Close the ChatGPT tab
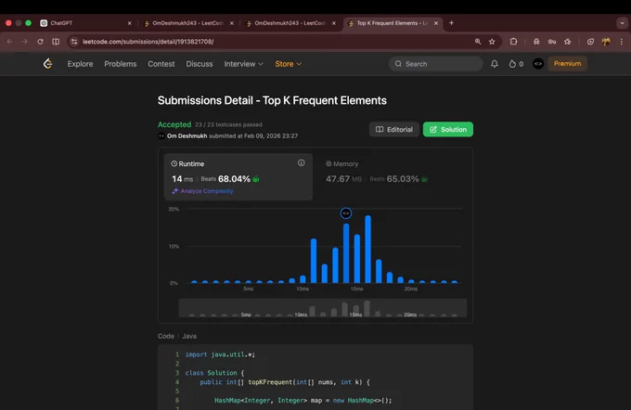Screen dimensions: 631x410 (x=130, y=23)
